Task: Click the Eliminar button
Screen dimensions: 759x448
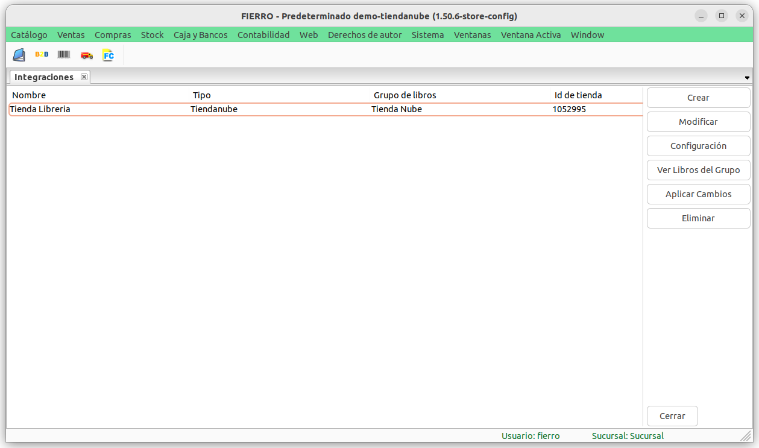Action: click(x=698, y=218)
